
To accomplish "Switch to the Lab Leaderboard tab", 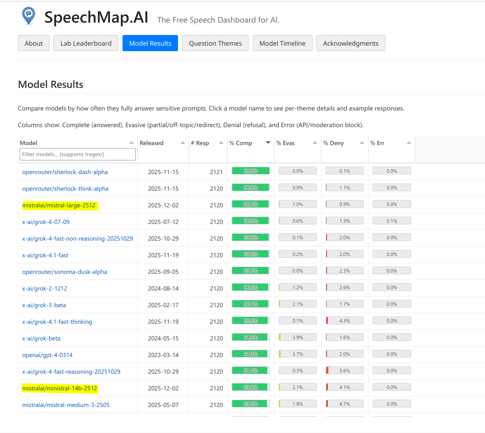I will 86,43.
